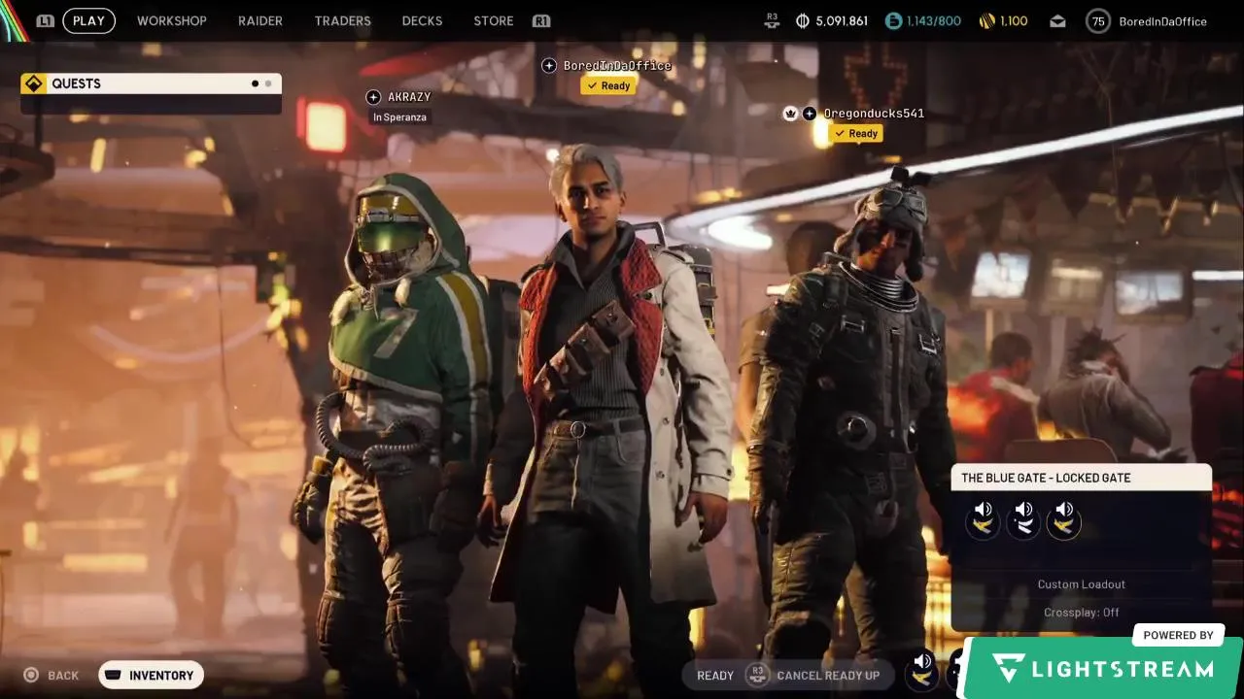Click the R1 next tab bumper icon
This screenshot has width=1244, height=699.
tap(540, 20)
